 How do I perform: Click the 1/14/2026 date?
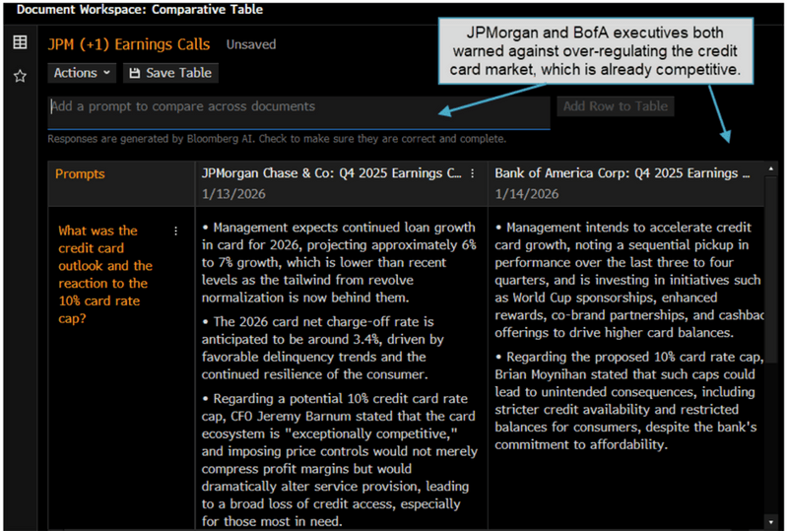[x=526, y=194]
